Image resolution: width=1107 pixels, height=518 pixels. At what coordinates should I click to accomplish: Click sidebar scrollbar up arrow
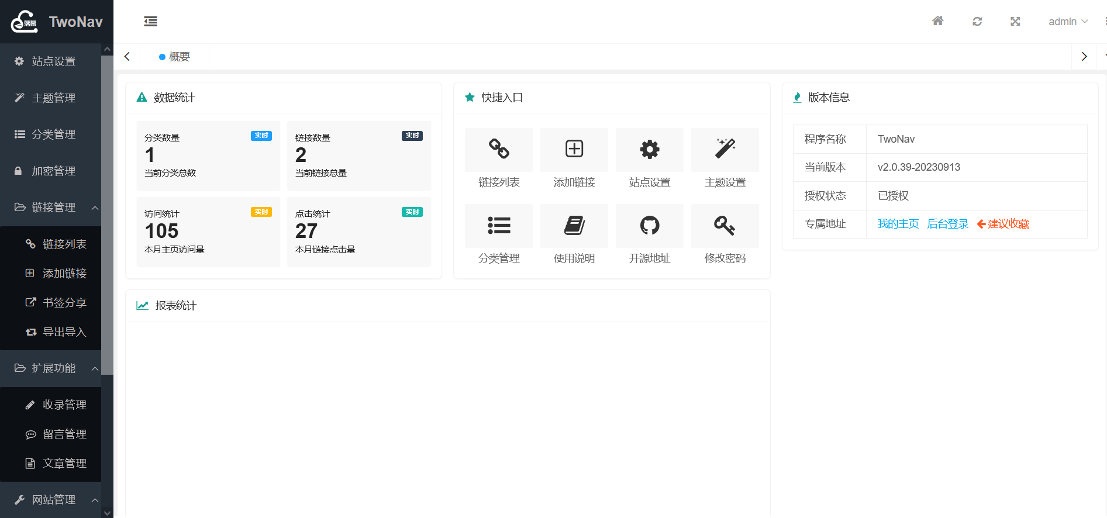[x=107, y=50]
